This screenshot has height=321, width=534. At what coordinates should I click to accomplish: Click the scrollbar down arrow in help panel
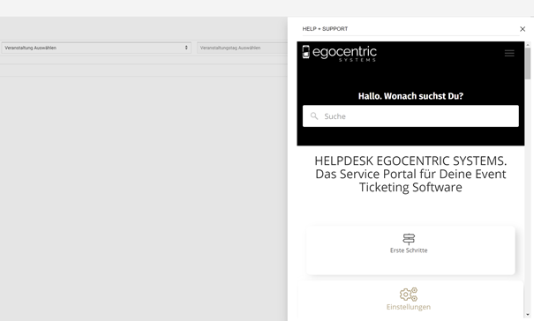click(x=528, y=315)
